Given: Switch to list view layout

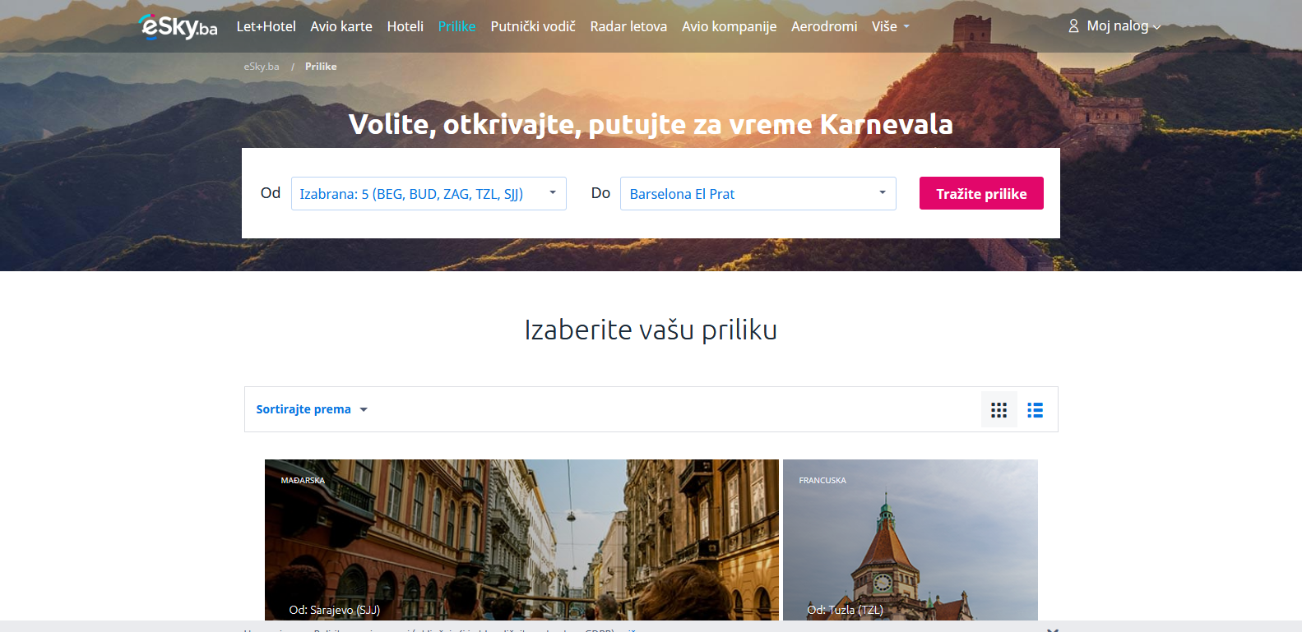Looking at the screenshot, I should pos(1035,409).
